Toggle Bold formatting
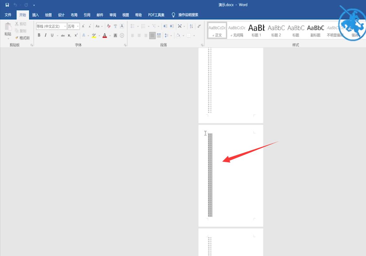The height and width of the screenshot is (256, 366). tap(39, 36)
